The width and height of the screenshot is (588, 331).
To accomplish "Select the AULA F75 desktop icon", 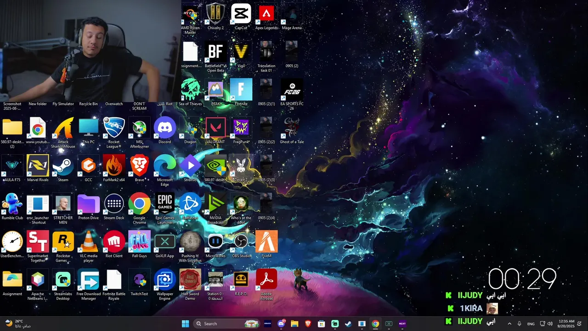I will (12, 166).
